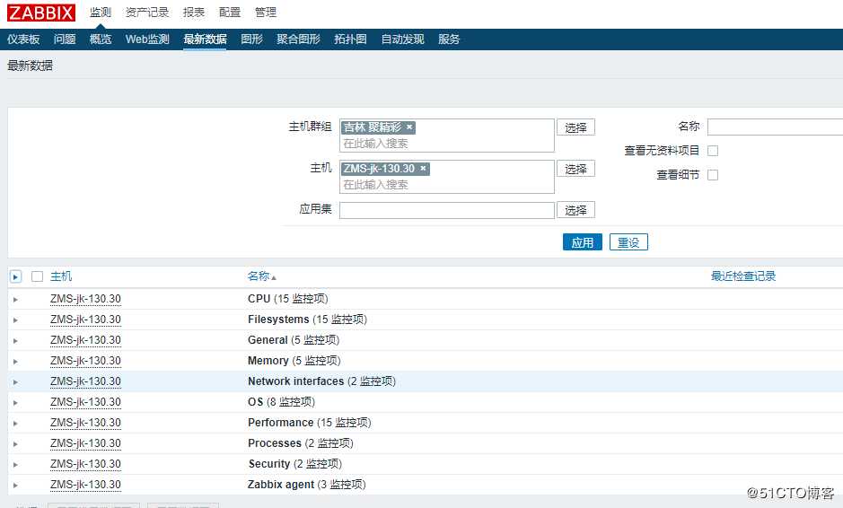Open host ZMS-jk-130.30 in Security row
Screen dimensions: 843x508
click(85, 464)
